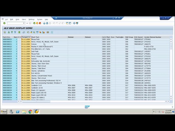Click the blue Information icon in ALV toolbar
The width and height of the screenshot is (175, 131).
pos(52,32)
